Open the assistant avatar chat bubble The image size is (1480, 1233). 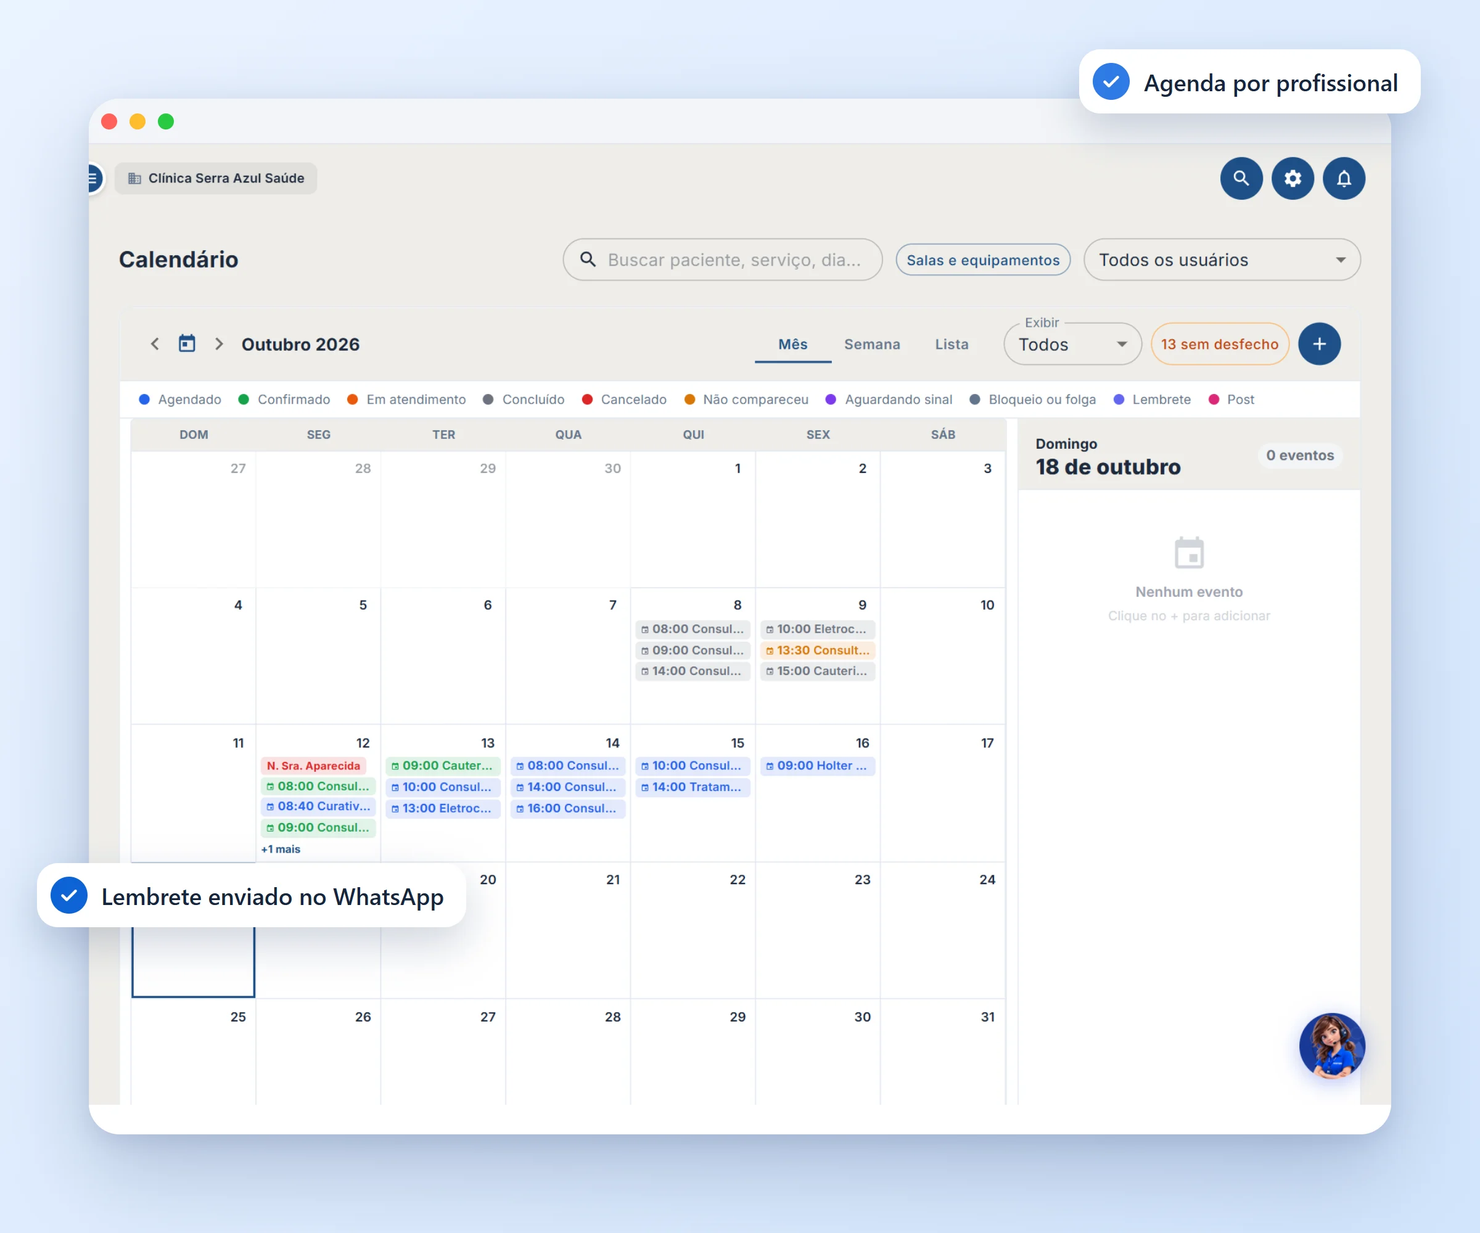click(1332, 1046)
